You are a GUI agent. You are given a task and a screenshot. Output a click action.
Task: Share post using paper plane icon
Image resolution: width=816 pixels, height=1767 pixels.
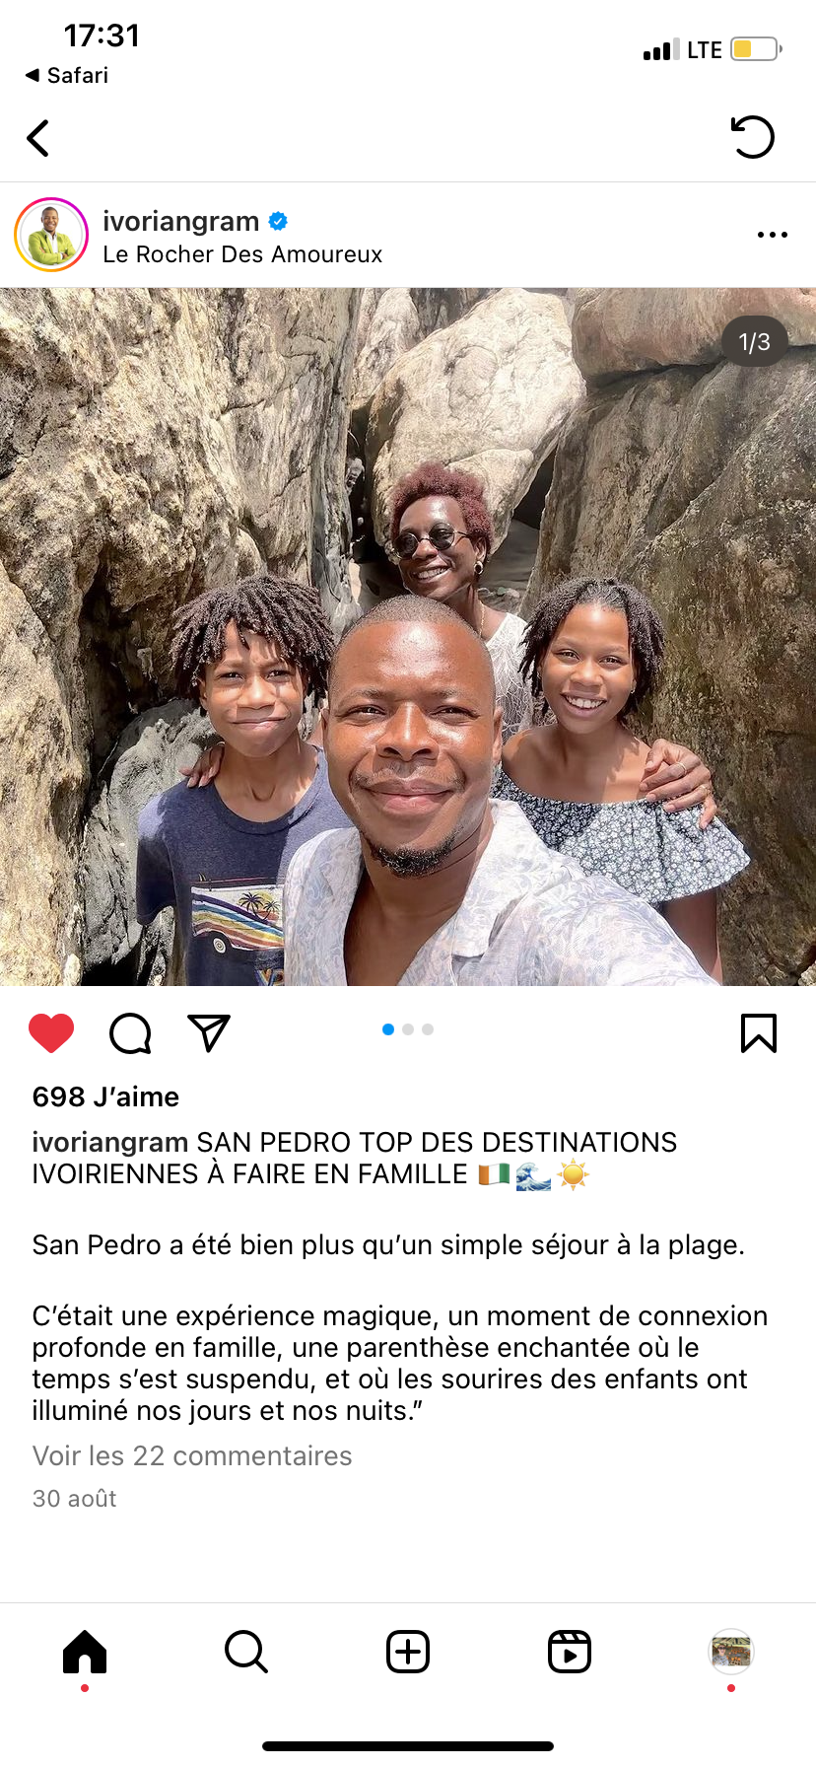pos(209,1032)
